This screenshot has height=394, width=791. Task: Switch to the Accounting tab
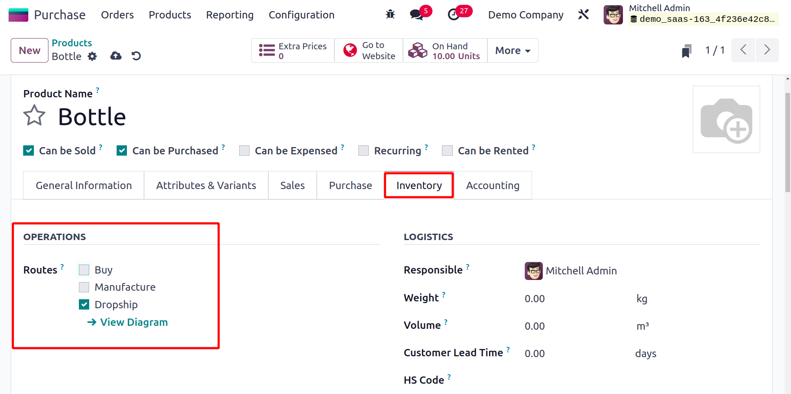pos(493,186)
